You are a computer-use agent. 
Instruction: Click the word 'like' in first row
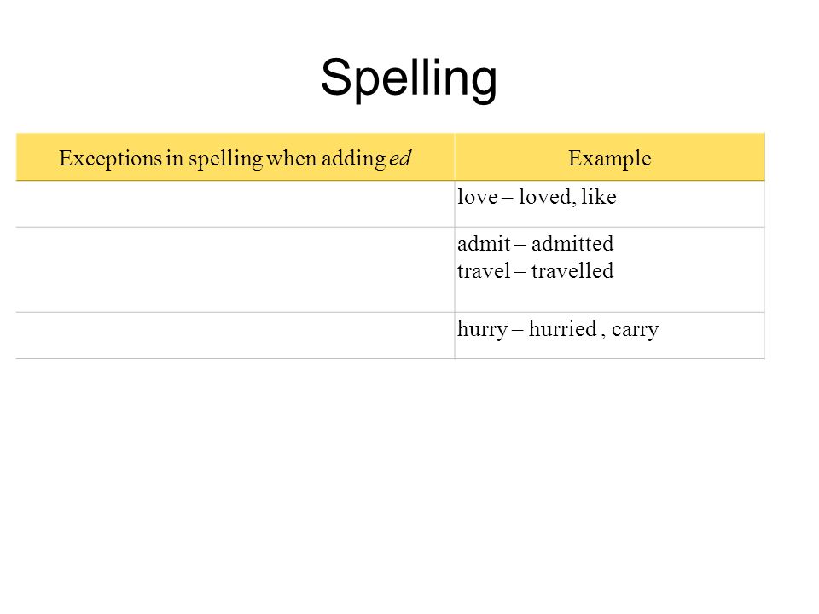tap(599, 197)
